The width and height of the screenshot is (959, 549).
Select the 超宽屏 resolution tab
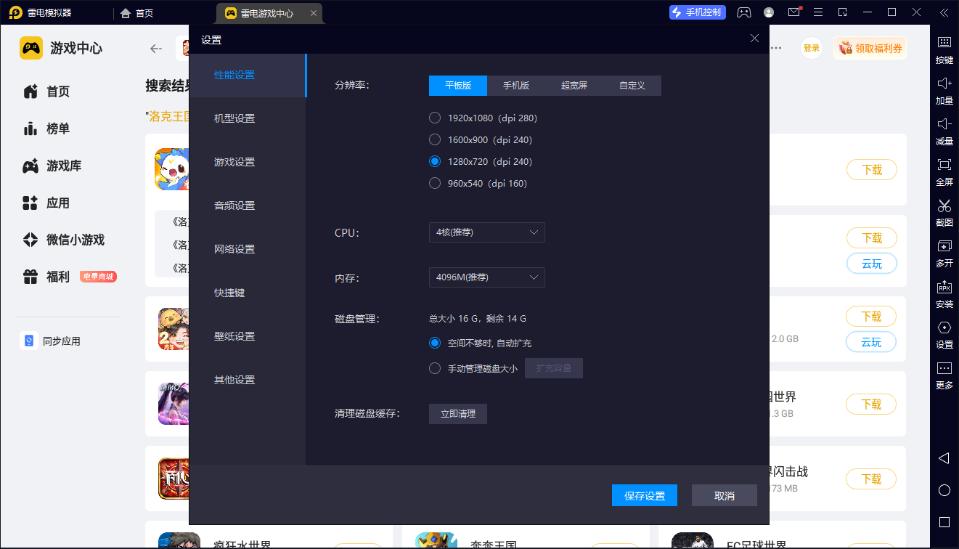pos(574,86)
